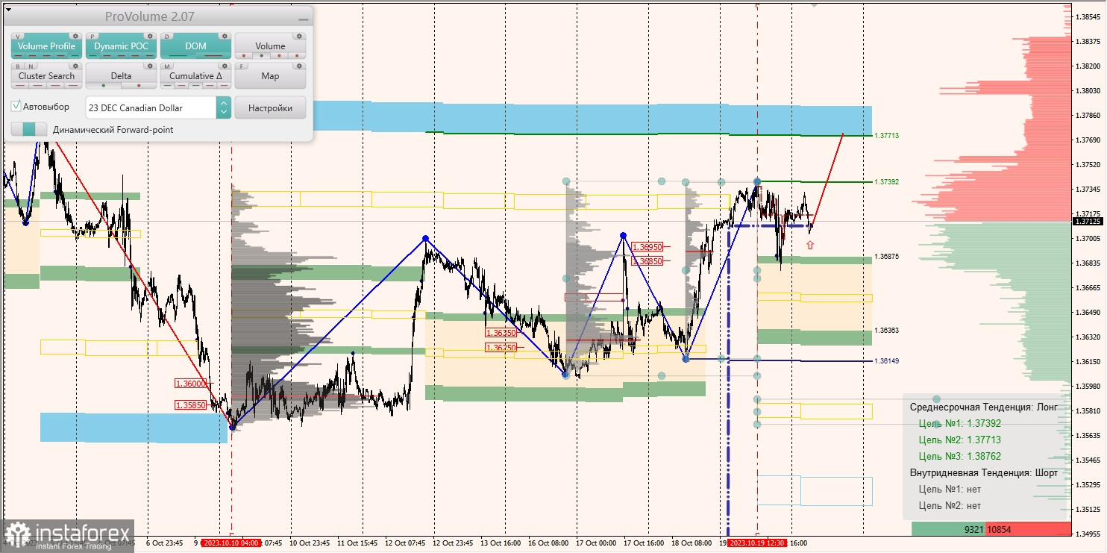Click the P hotkey badge on Dynamic POC
The width and height of the screenshot is (1107, 553).
tap(92, 37)
